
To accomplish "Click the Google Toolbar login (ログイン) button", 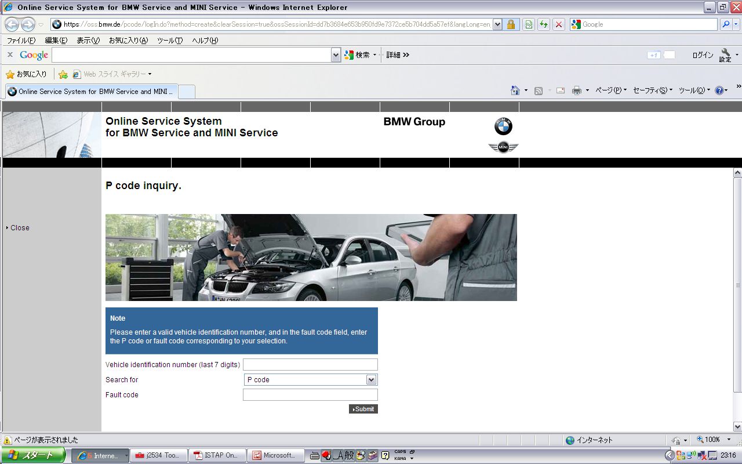I will tap(703, 55).
